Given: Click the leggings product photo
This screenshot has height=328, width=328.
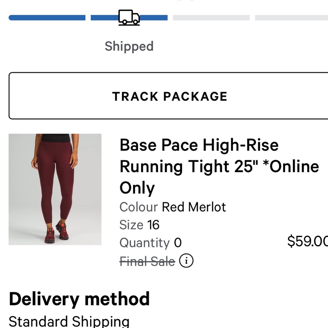Looking at the screenshot, I should pos(55,189).
